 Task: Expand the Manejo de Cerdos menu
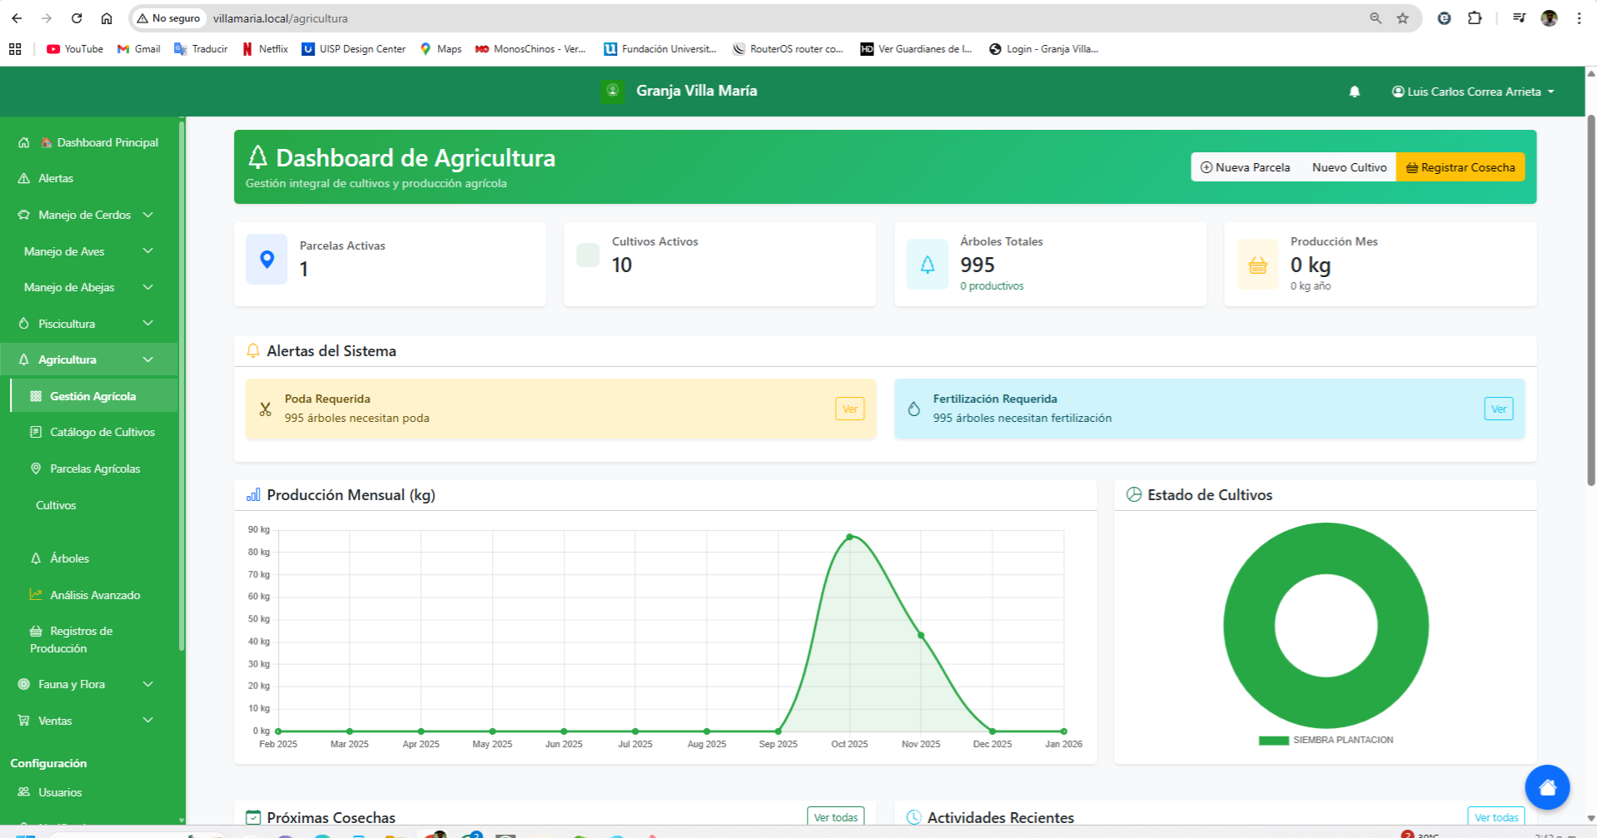85,215
